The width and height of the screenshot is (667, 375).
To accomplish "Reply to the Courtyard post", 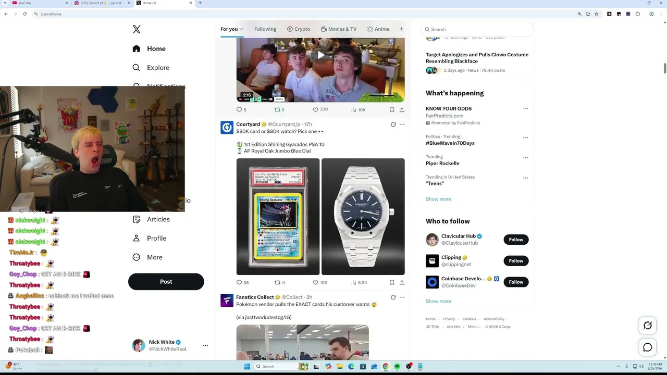I will (x=242, y=283).
